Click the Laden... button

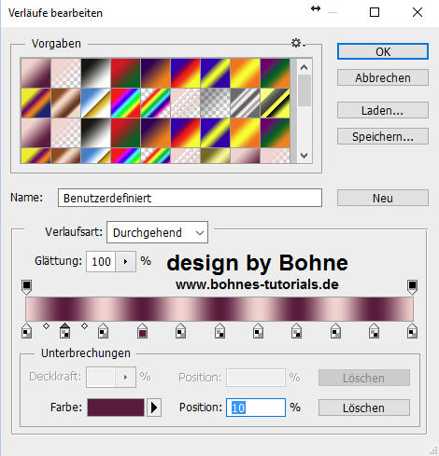click(383, 110)
